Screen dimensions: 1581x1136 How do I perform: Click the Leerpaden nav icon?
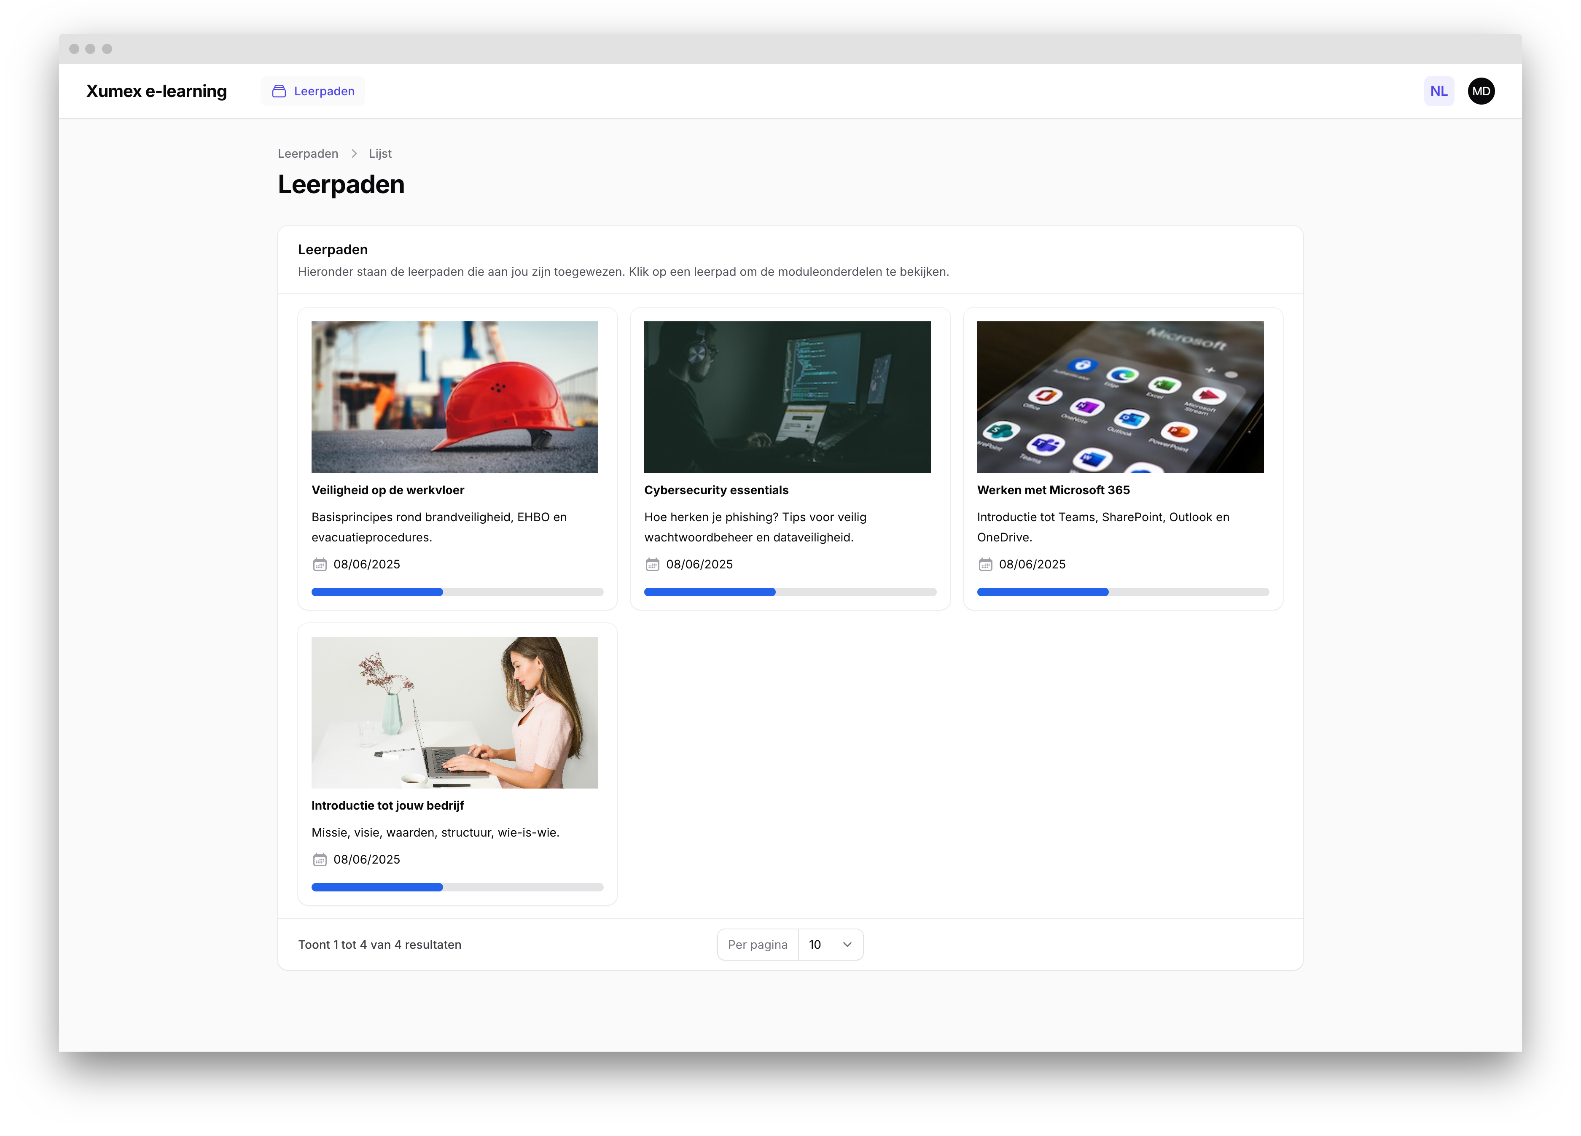(279, 92)
